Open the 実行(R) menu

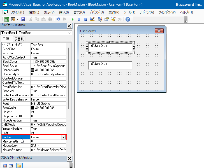[x=114, y=12]
